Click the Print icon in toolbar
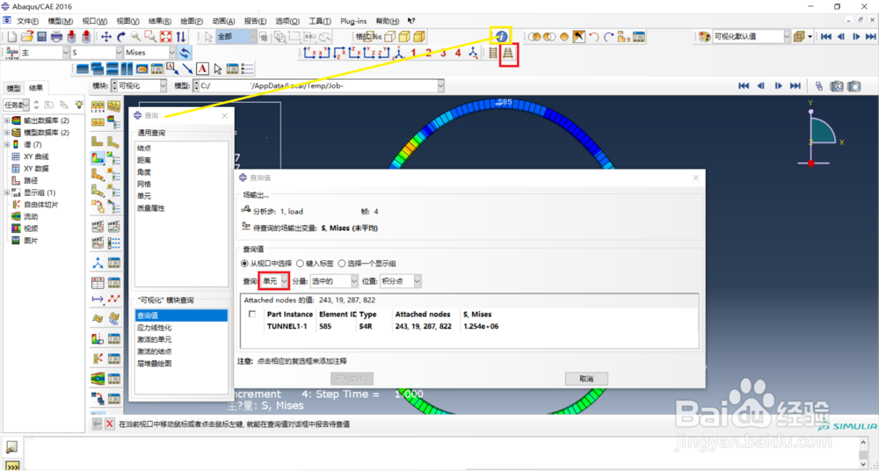 [x=56, y=37]
